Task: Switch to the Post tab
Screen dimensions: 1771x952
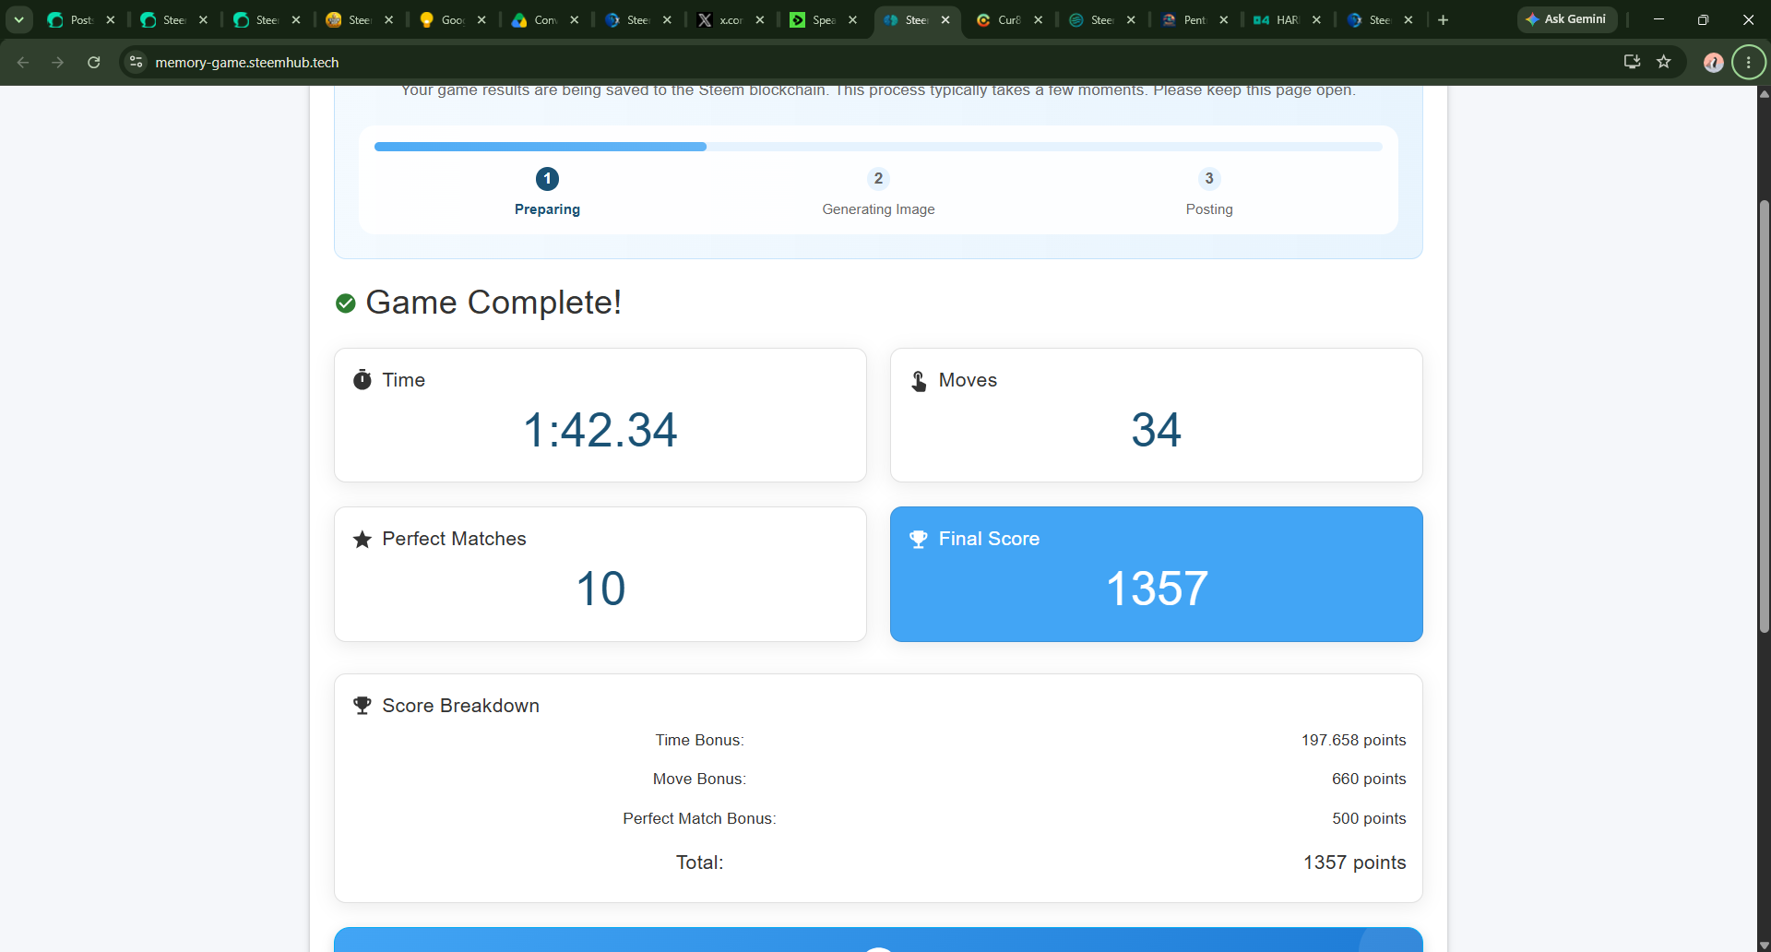Action: 81,19
